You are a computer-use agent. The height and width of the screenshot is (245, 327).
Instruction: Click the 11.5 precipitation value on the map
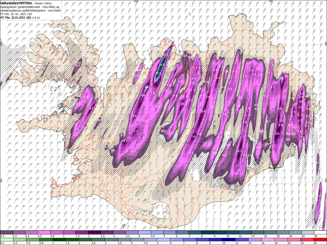162,65
